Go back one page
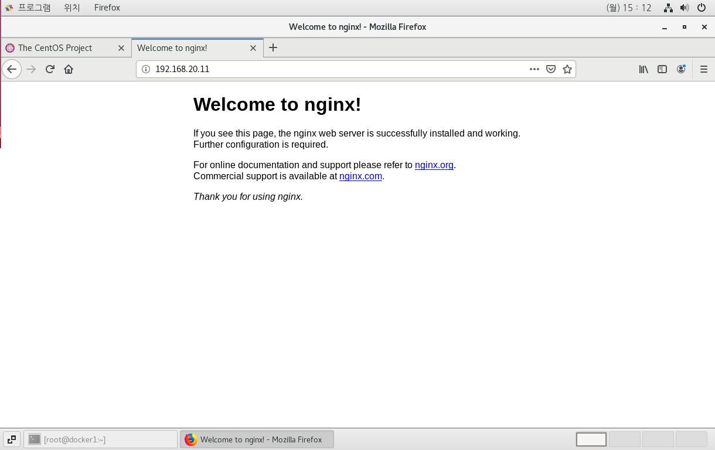Image resolution: width=715 pixels, height=450 pixels. pos(12,69)
